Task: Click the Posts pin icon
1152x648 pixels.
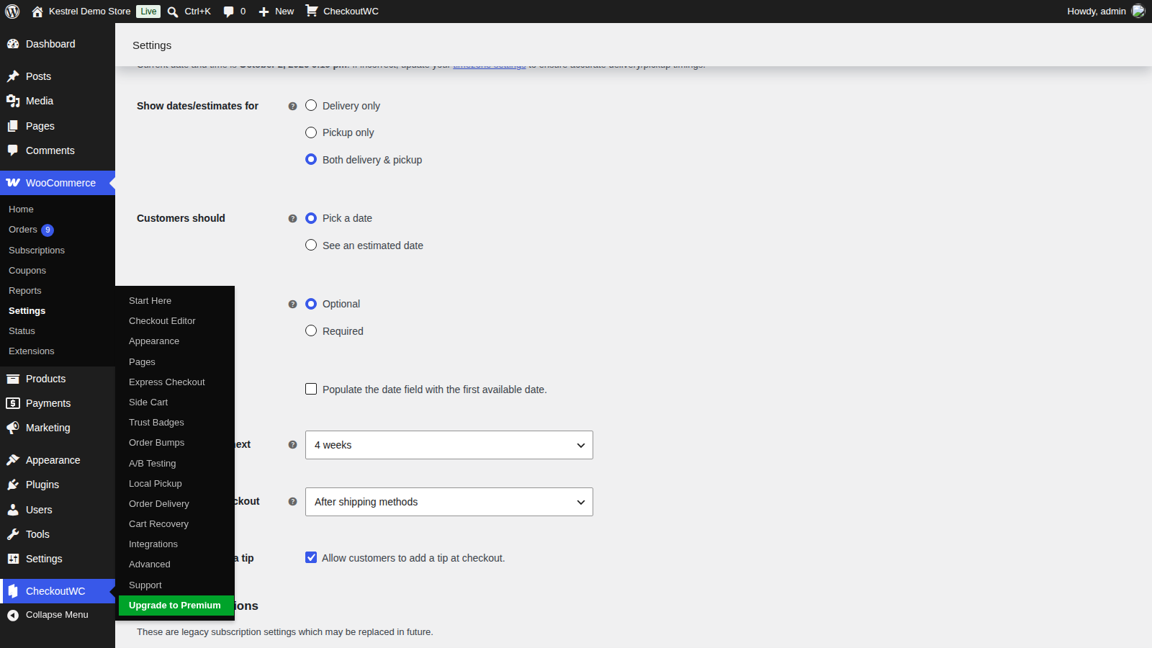Action: (x=13, y=76)
